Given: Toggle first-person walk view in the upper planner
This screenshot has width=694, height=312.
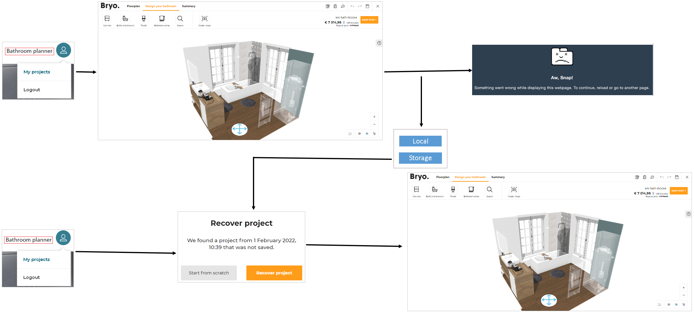Looking at the screenshot, I should (374, 134).
